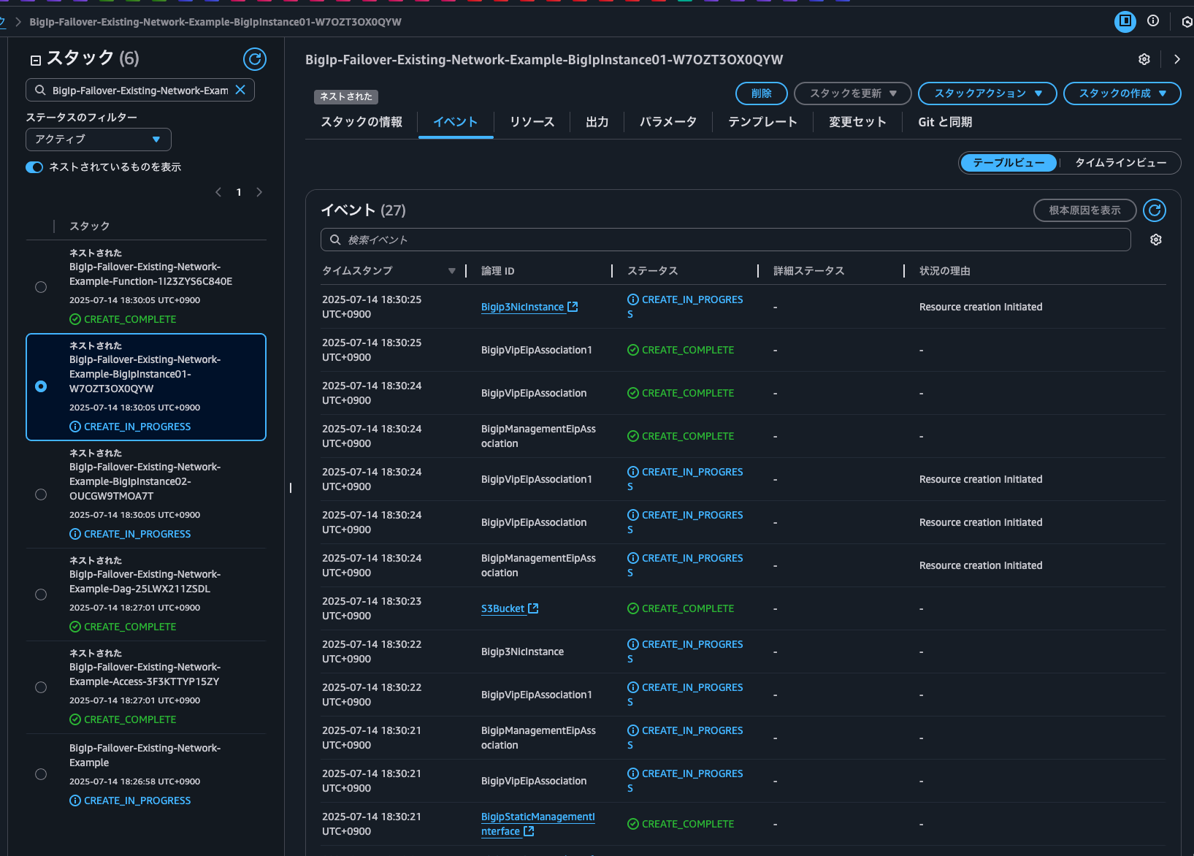The height and width of the screenshot is (856, 1194).
Task: Click BigipVipEipAssociation1 CREATE_COMPLETE status
Action: (x=681, y=350)
